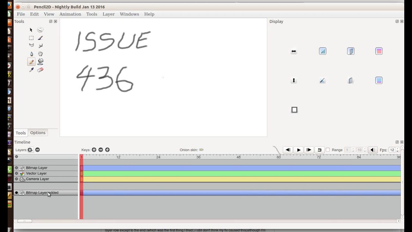Select the Hand pan tool

(40, 54)
